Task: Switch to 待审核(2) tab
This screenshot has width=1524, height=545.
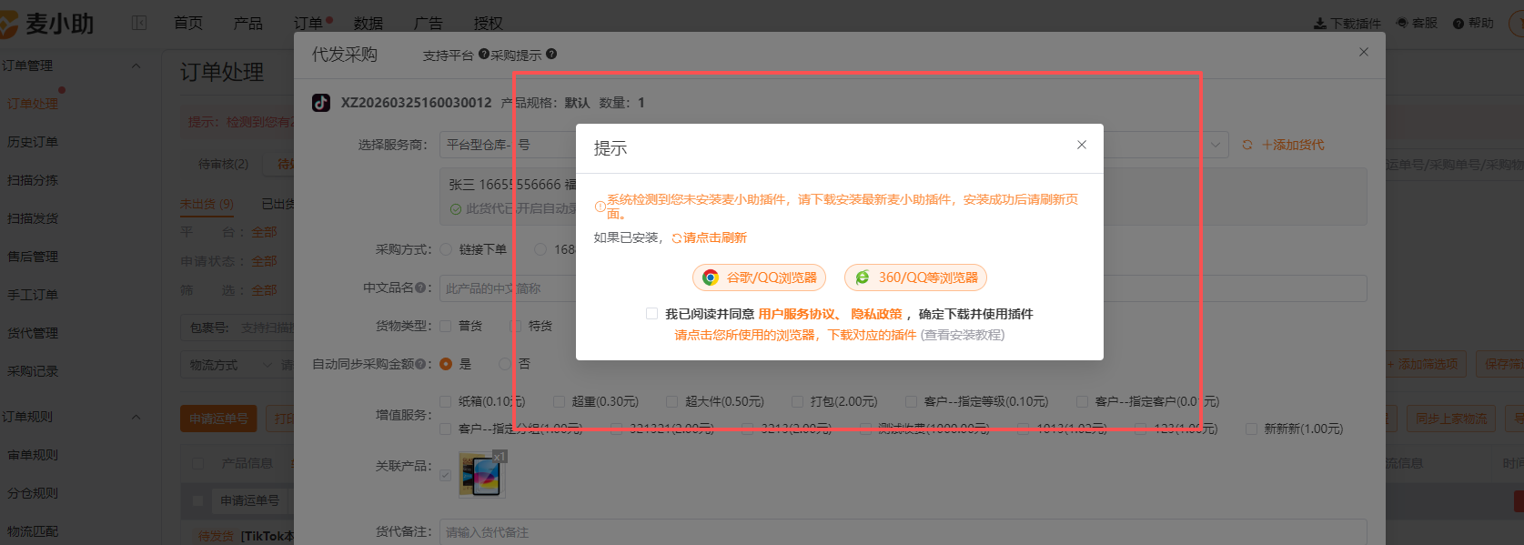Action: coord(224,164)
